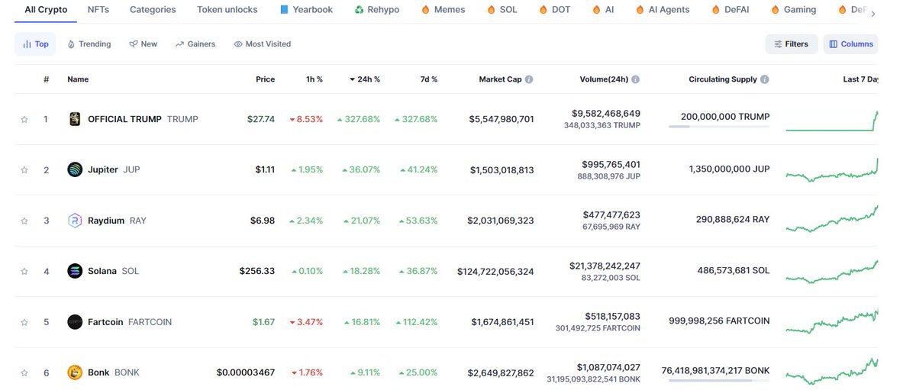Sort by the Name column header
The height and width of the screenshot is (390, 916).
[x=78, y=79]
